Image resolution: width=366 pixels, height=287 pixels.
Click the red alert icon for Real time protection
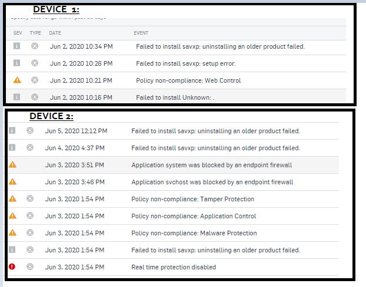click(x=12, y=266)
